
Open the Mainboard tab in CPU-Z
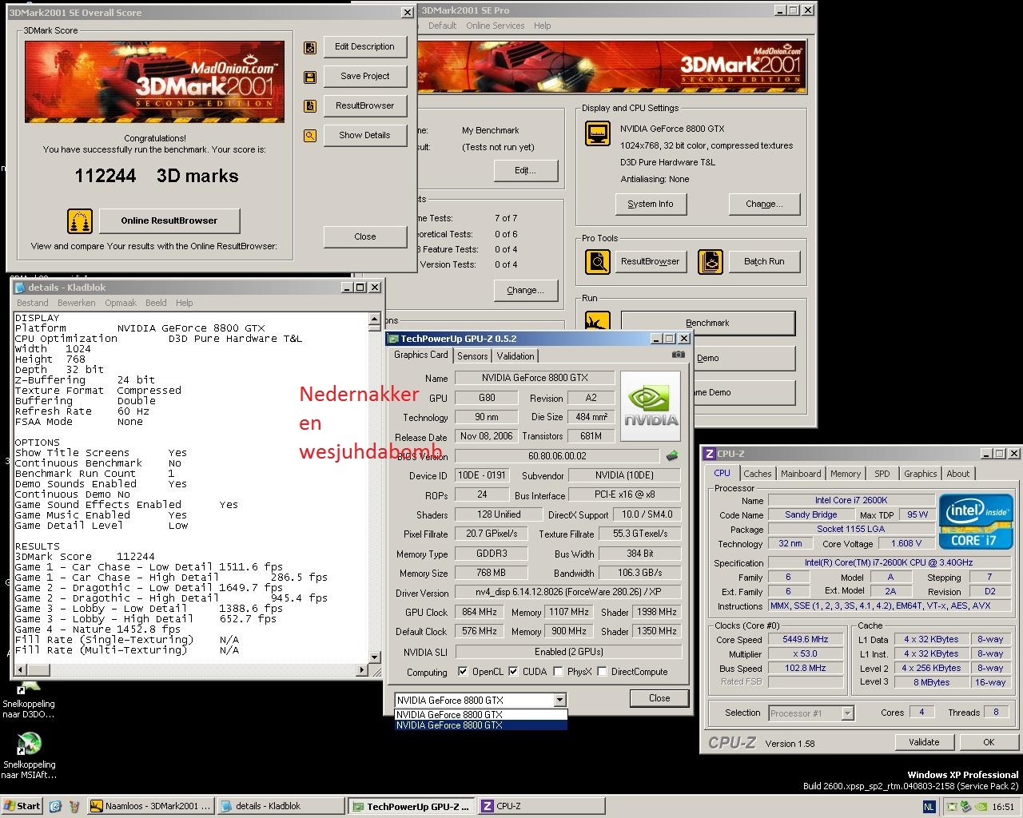[x=801, y=474]
